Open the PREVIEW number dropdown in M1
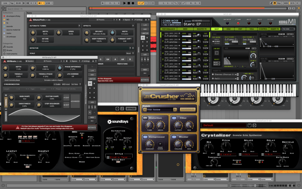This screenshot has width=302, height=189. point(293,29)
